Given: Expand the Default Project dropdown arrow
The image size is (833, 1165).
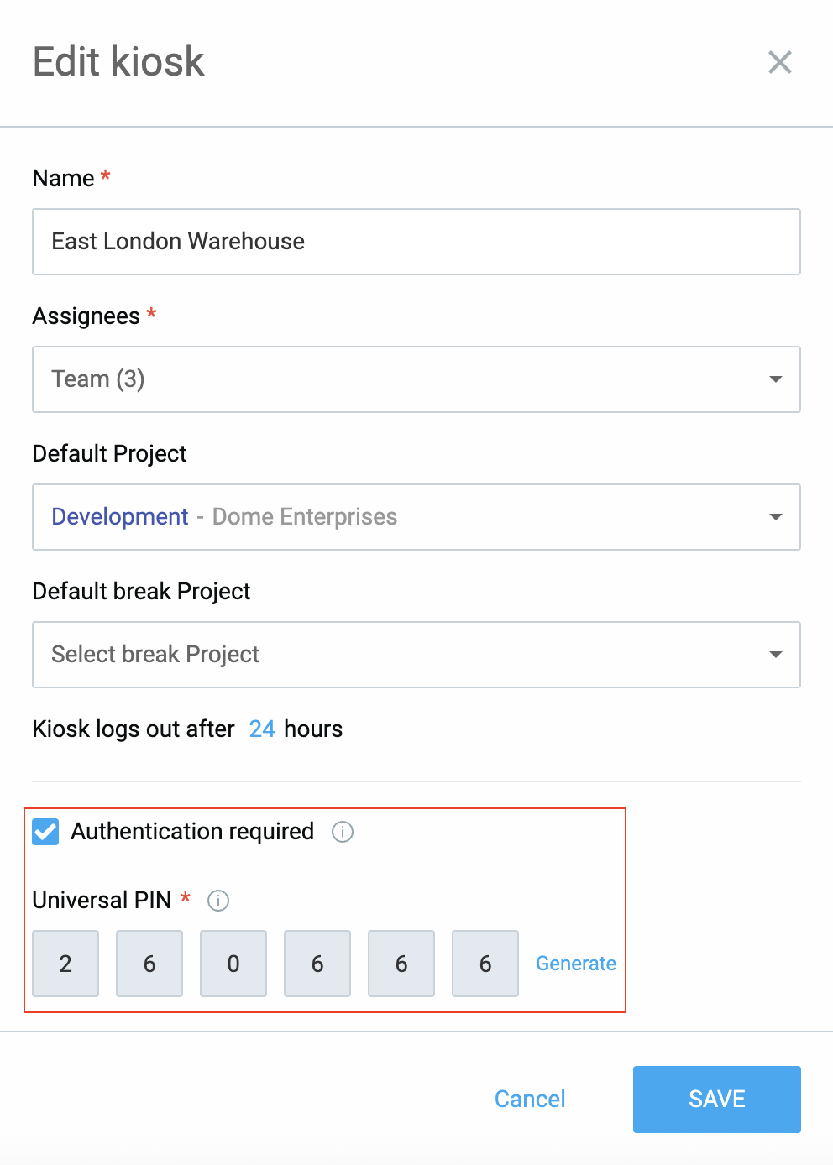Looking at the screenshot, I should point(776,517).
